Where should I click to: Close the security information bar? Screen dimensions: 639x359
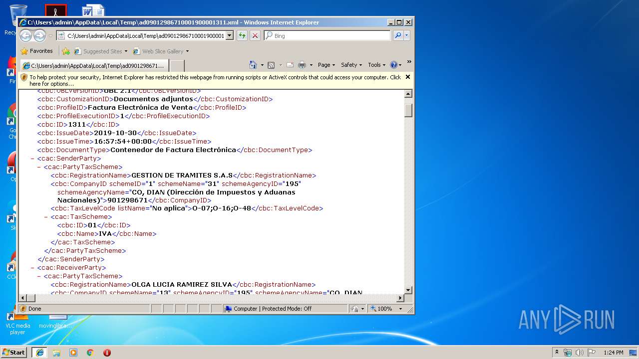pos(408,77)
